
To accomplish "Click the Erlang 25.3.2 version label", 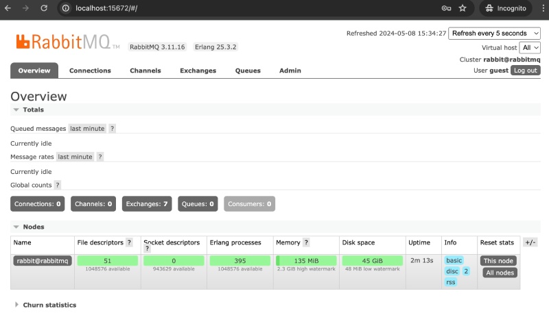I will tap(215, 47).
